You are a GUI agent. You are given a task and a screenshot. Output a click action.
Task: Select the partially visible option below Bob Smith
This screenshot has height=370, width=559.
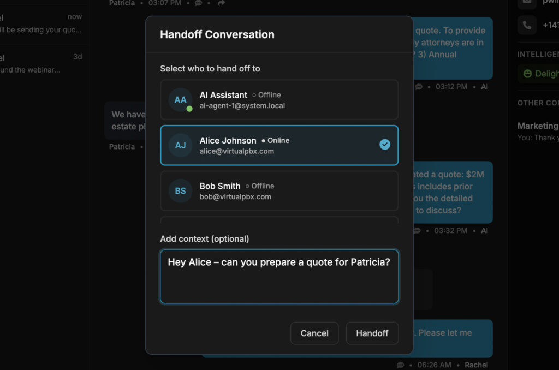279,220
